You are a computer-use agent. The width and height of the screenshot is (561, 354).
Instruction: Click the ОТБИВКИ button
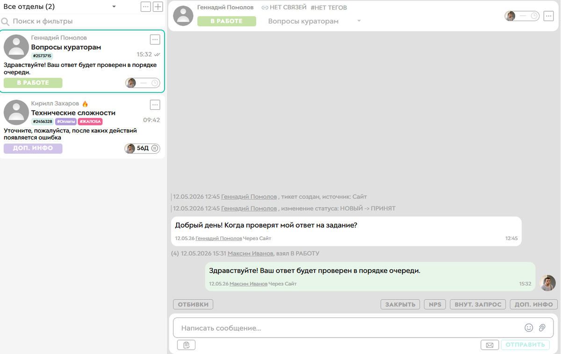pos(193,304)
